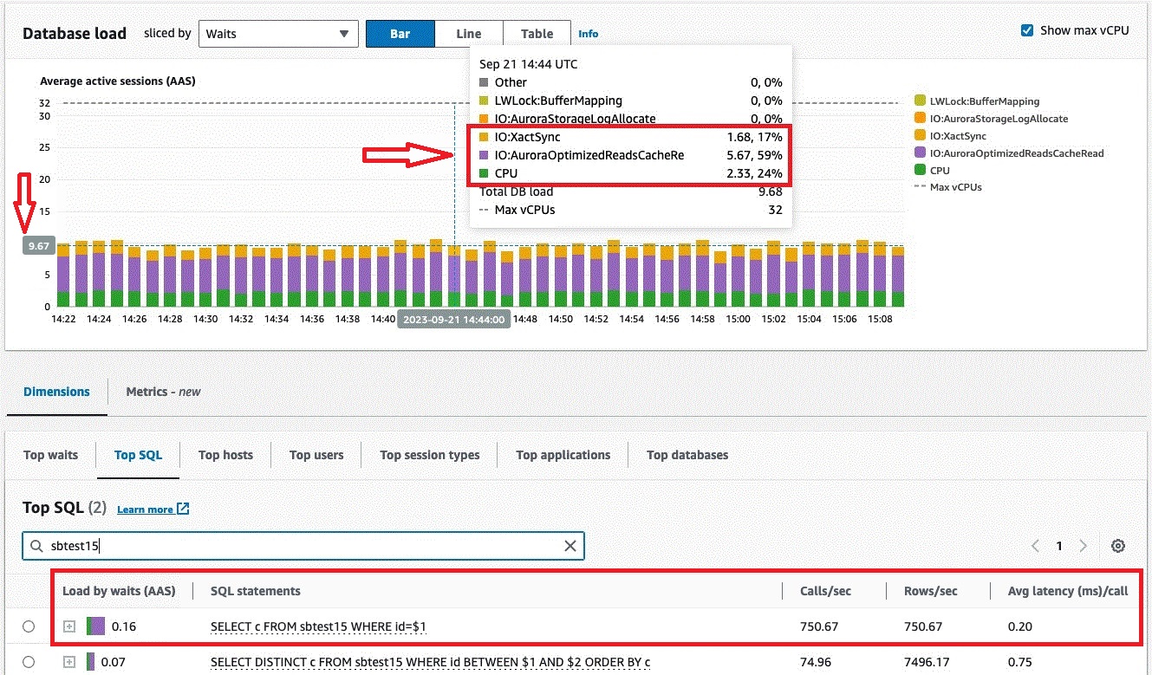Image resolution: width=1152 pixels, height=675 pixels.
Task: Expand SELECT DISTINCT c statement row
Action: (x=69, y=662)
